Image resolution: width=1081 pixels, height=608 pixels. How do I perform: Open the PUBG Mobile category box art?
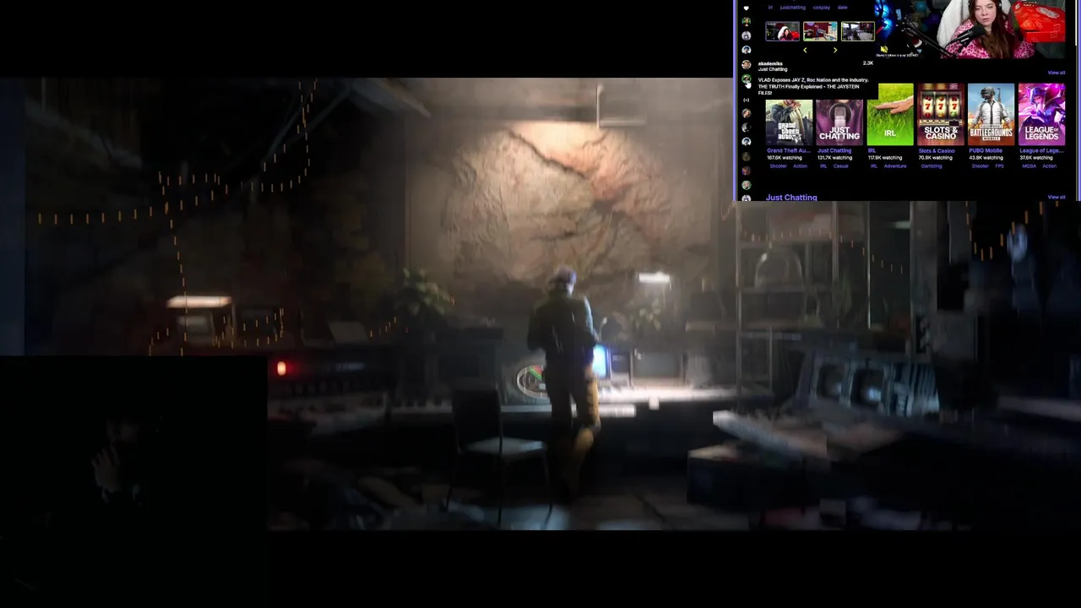pyautogui.click(x=991, y=115)
